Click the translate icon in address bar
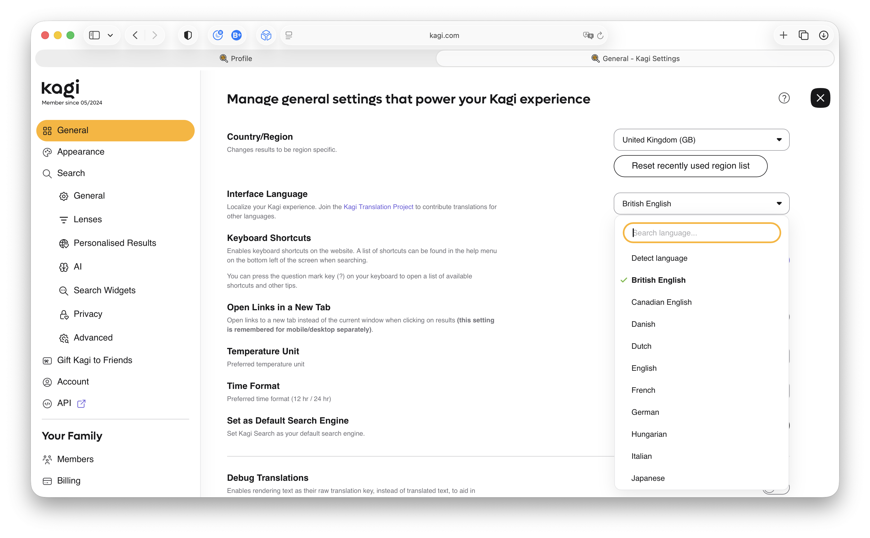 [588, 35]
